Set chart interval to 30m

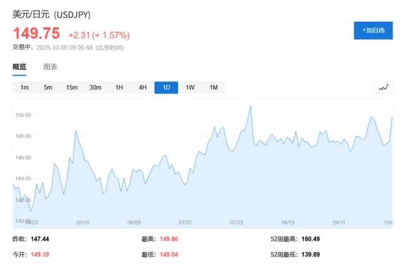click(x=95, y=88)
